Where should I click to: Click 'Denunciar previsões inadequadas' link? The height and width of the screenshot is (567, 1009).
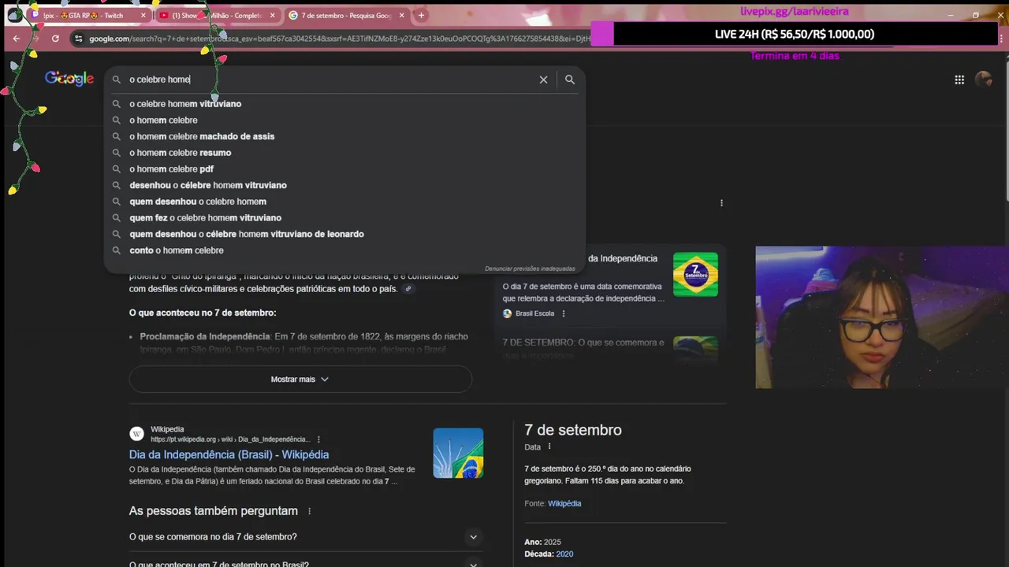click(x=530, y=269)
